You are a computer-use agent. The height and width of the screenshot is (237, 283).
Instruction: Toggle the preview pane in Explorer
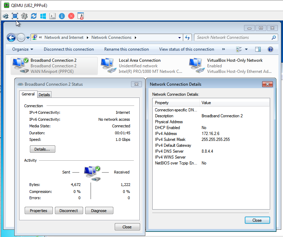[258, 49]
